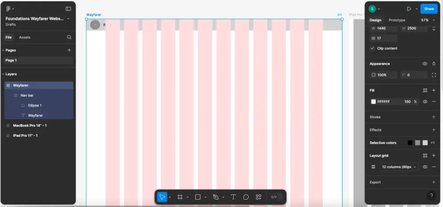Image resolution: width=443 pixels, height=207 pixels.
Task: Add a new fill with plus
Action: click(434, 90)
